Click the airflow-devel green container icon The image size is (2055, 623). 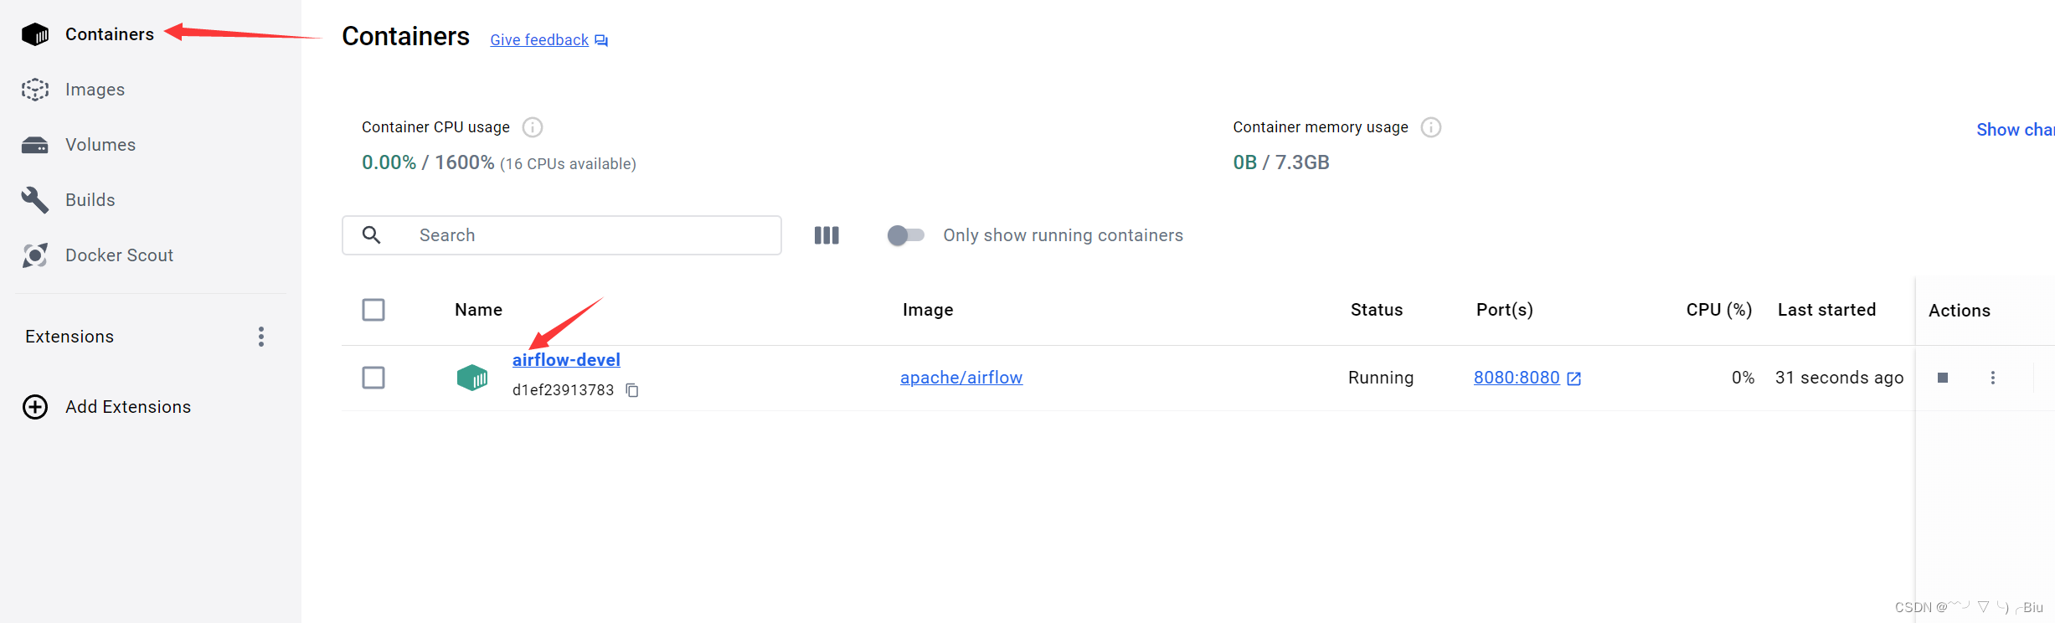[x=472, y=378]
